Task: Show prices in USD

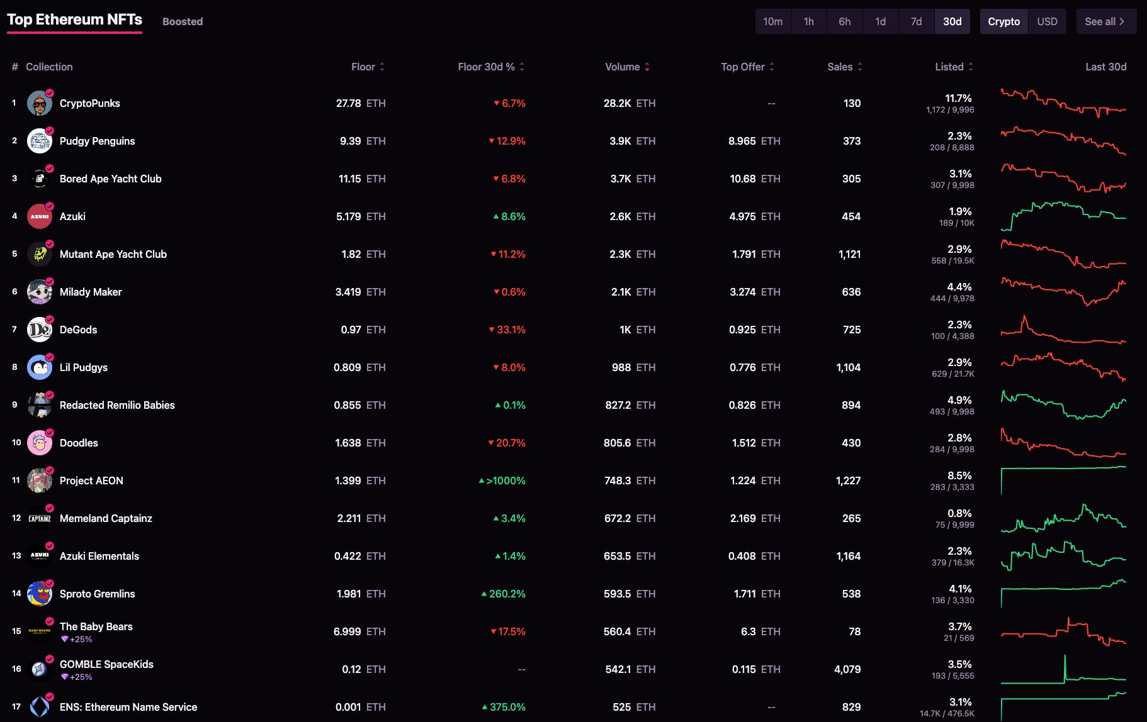Action: point(1048,21)
